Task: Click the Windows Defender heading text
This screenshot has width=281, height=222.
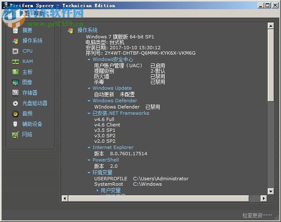Action: pyautogui.click(x=115, y=101)
